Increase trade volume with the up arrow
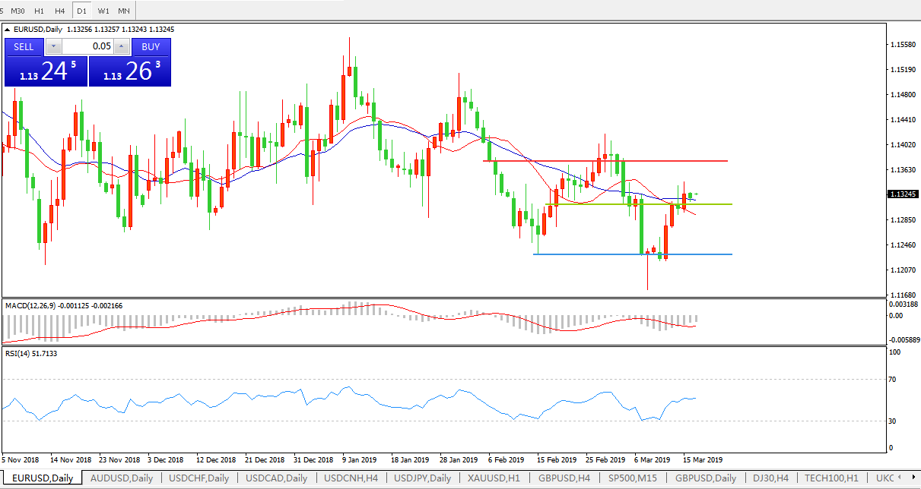This screenshot has width=921, height=489. click(121, 46)
